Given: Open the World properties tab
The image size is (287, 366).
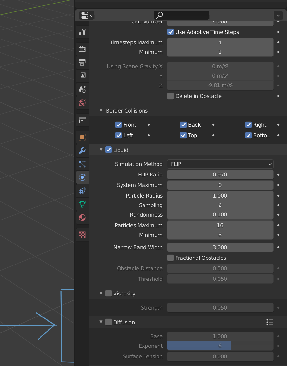Looking at the screenshot, I should [82, 103].
